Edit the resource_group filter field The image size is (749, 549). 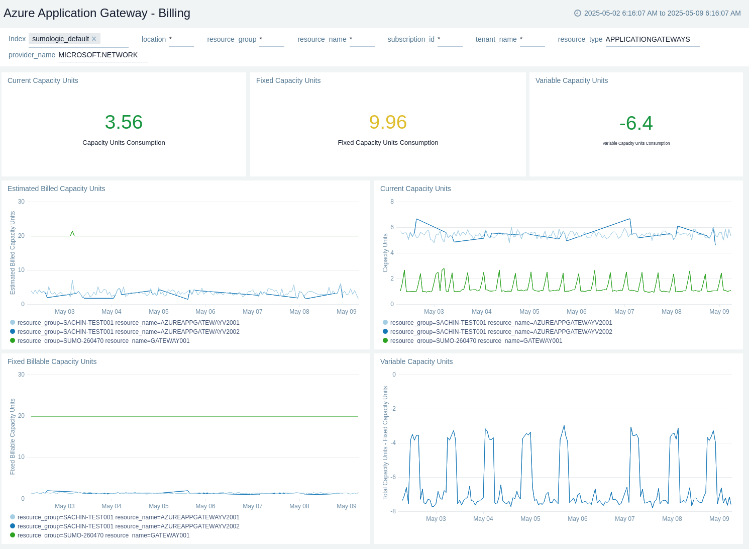272,39
